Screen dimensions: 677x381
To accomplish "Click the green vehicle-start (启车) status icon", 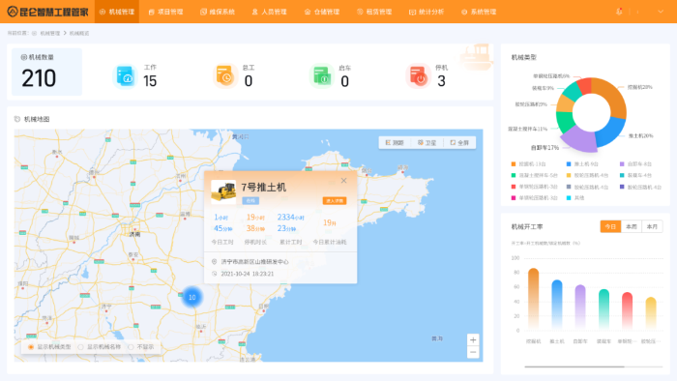I will pyautogui.click(x=321, y=76).
